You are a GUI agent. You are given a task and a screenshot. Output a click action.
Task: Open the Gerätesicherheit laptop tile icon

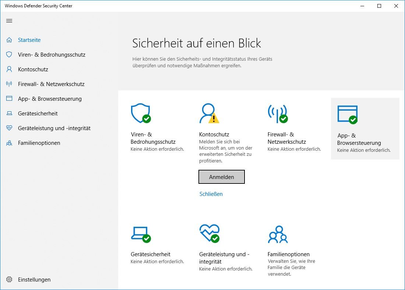(140, 233)
